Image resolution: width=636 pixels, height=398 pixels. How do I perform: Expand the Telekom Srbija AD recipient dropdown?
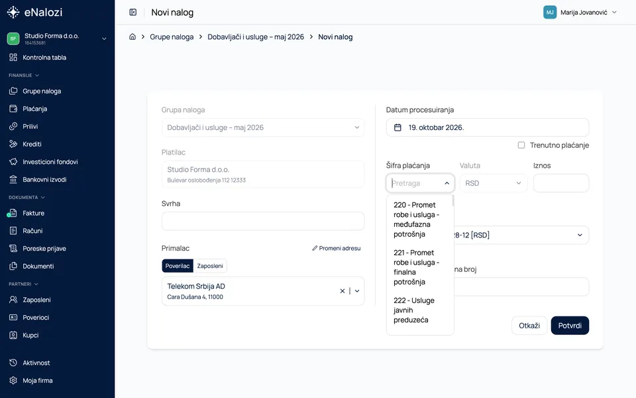(x=357, y=291)
